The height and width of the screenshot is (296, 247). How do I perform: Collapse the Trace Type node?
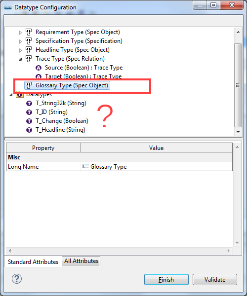coord(20,59)
